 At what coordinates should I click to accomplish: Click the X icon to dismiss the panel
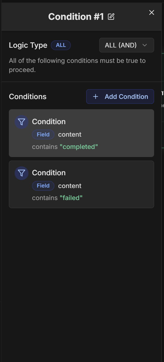(151, 12)
